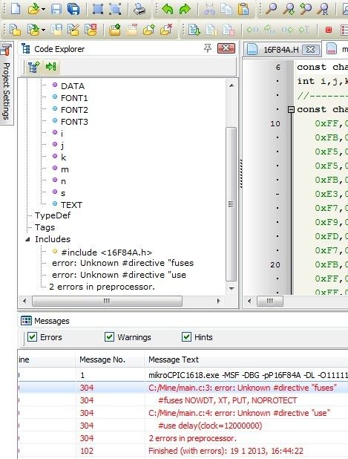
Task: Open the dropdown arrow next to Open file
Action: (x=43, y=10)
